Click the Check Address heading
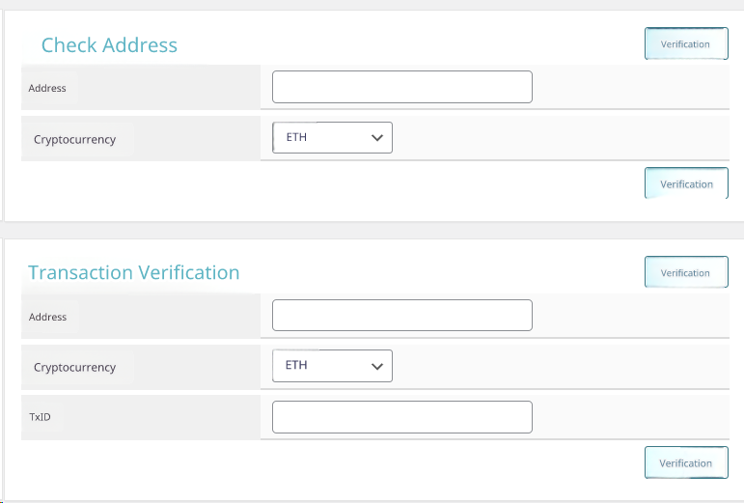The width and height of the screenshot is (744, 503). [x=109, y=45]
